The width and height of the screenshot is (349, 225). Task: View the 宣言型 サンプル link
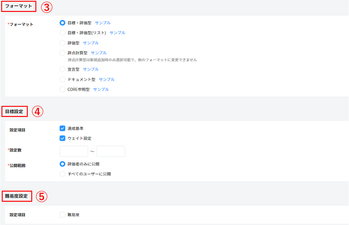[x=91, y=69]
